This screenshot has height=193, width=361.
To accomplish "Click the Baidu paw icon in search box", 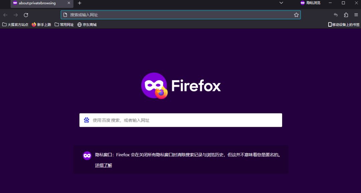I will [87, 120].
